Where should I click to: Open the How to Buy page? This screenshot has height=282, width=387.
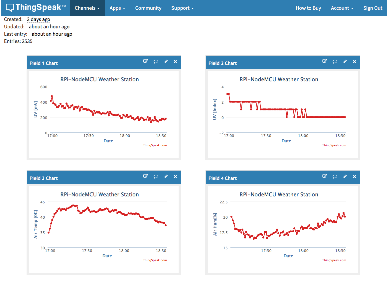[308, 8]
